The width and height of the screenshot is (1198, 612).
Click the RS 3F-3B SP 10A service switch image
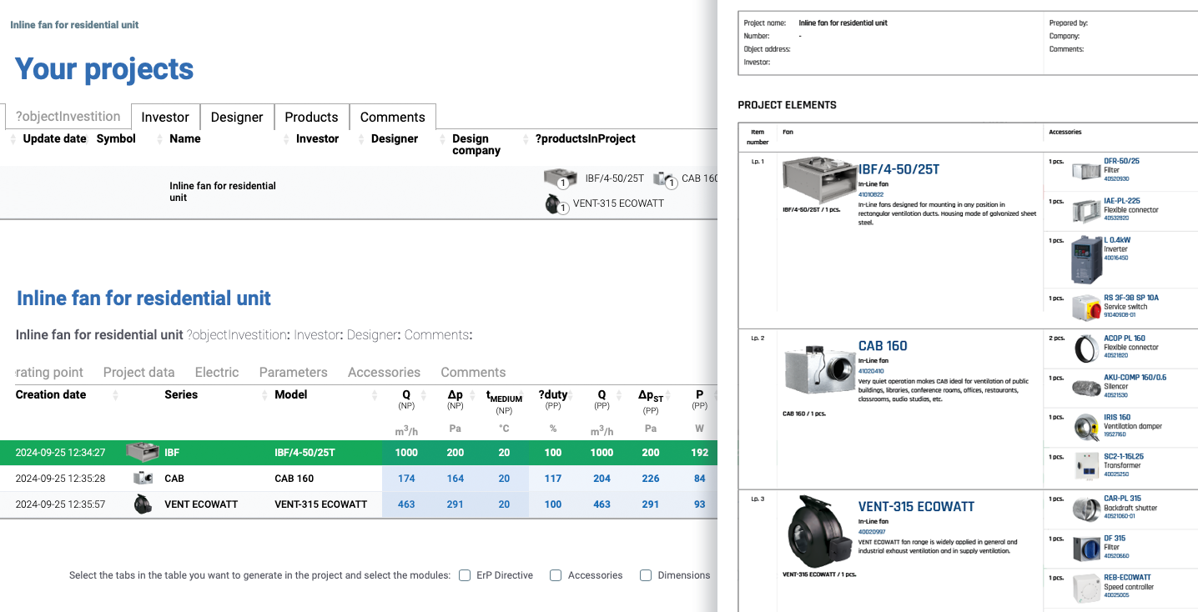(x=1086, y=308)
